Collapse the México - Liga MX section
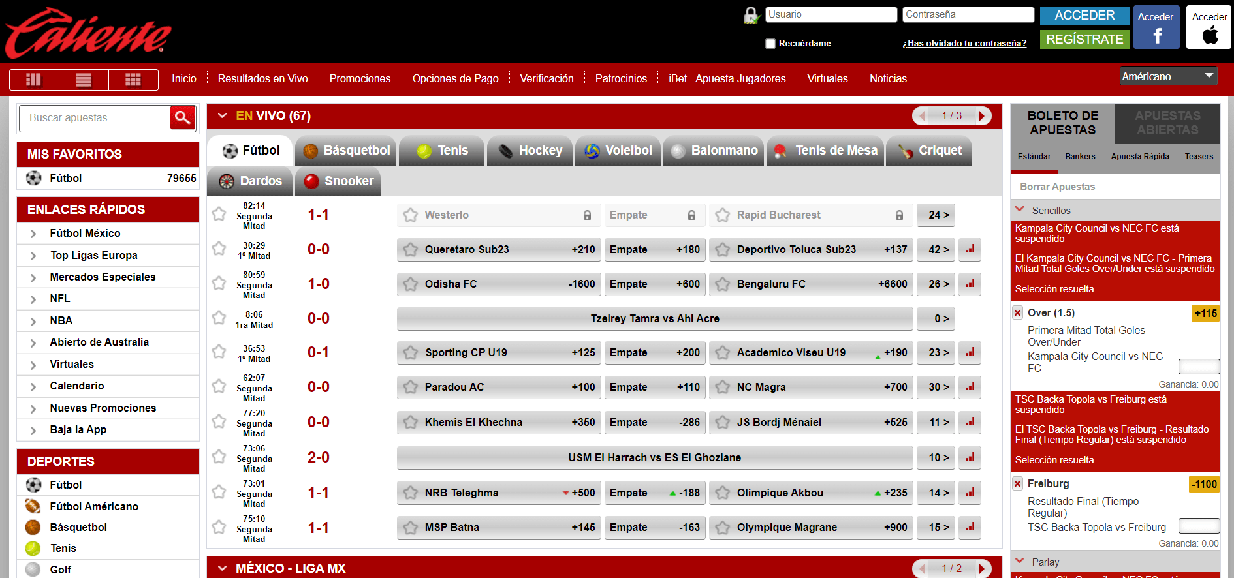The height and width of the screenshot is (578, 1234). pyautogui.click(x=223, y=568)
